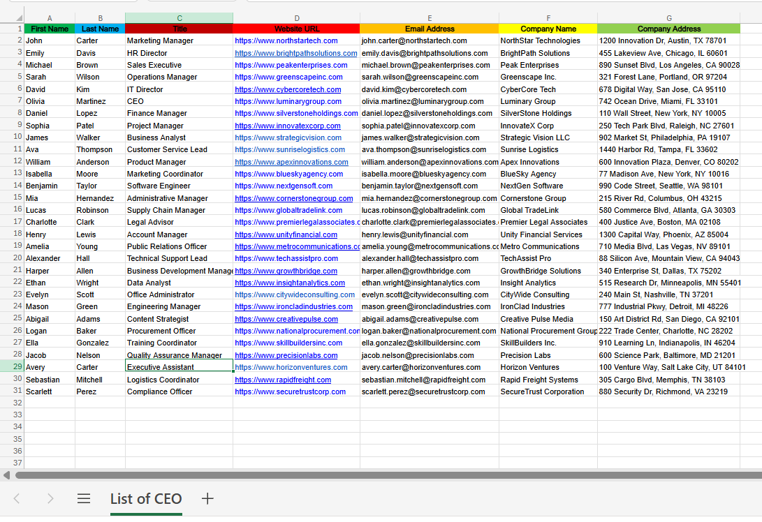Image resolution: width=762 pixels, height=522 pixels.
Task: Click the Email Address header cell
Action: 430,29
